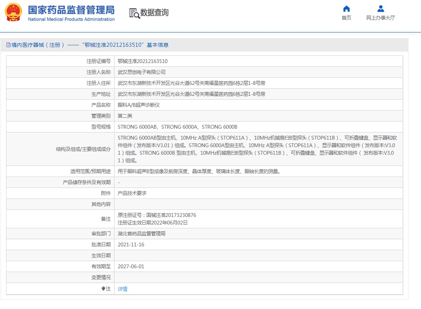Click the 结构及组成 description paragraph
The height and width of the screenshot is (309, 421).
point(257,149)
